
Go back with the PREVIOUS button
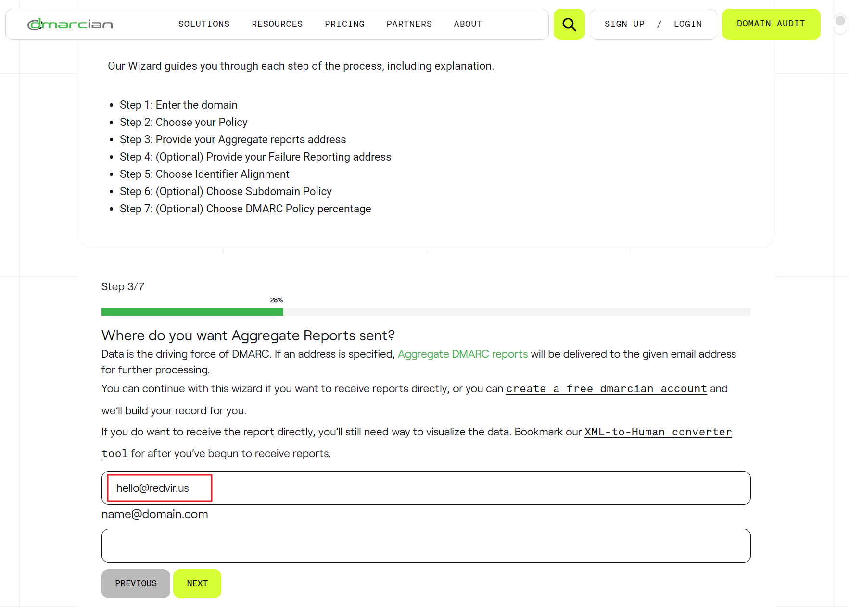136,583
